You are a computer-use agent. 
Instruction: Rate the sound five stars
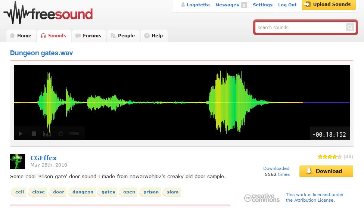[339, 157]
